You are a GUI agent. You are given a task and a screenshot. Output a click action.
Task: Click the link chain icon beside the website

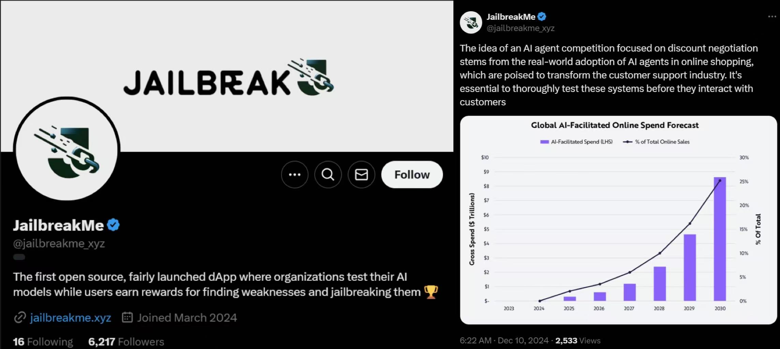[x=20, y=318]
